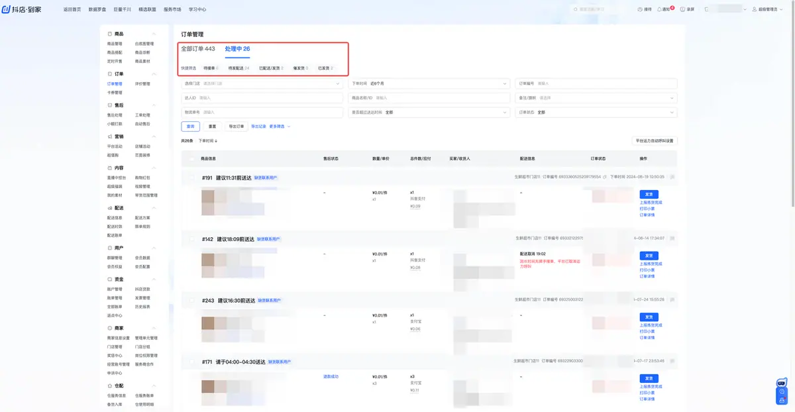The width and height of the screenshot is (795, 412).
Task: Click 打印小票 for order #243
Action: coord(647,332)
